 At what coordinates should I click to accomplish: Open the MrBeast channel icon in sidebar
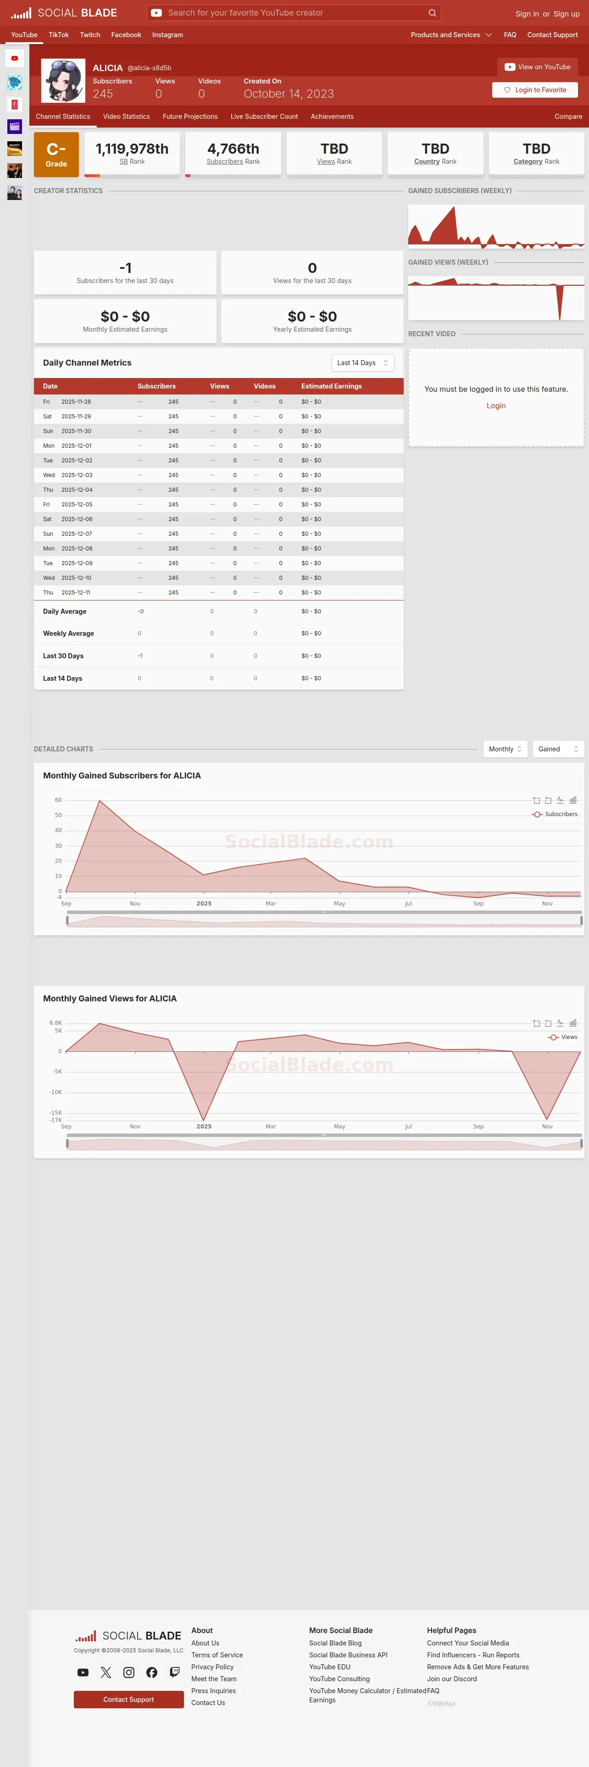click(14, 83)
